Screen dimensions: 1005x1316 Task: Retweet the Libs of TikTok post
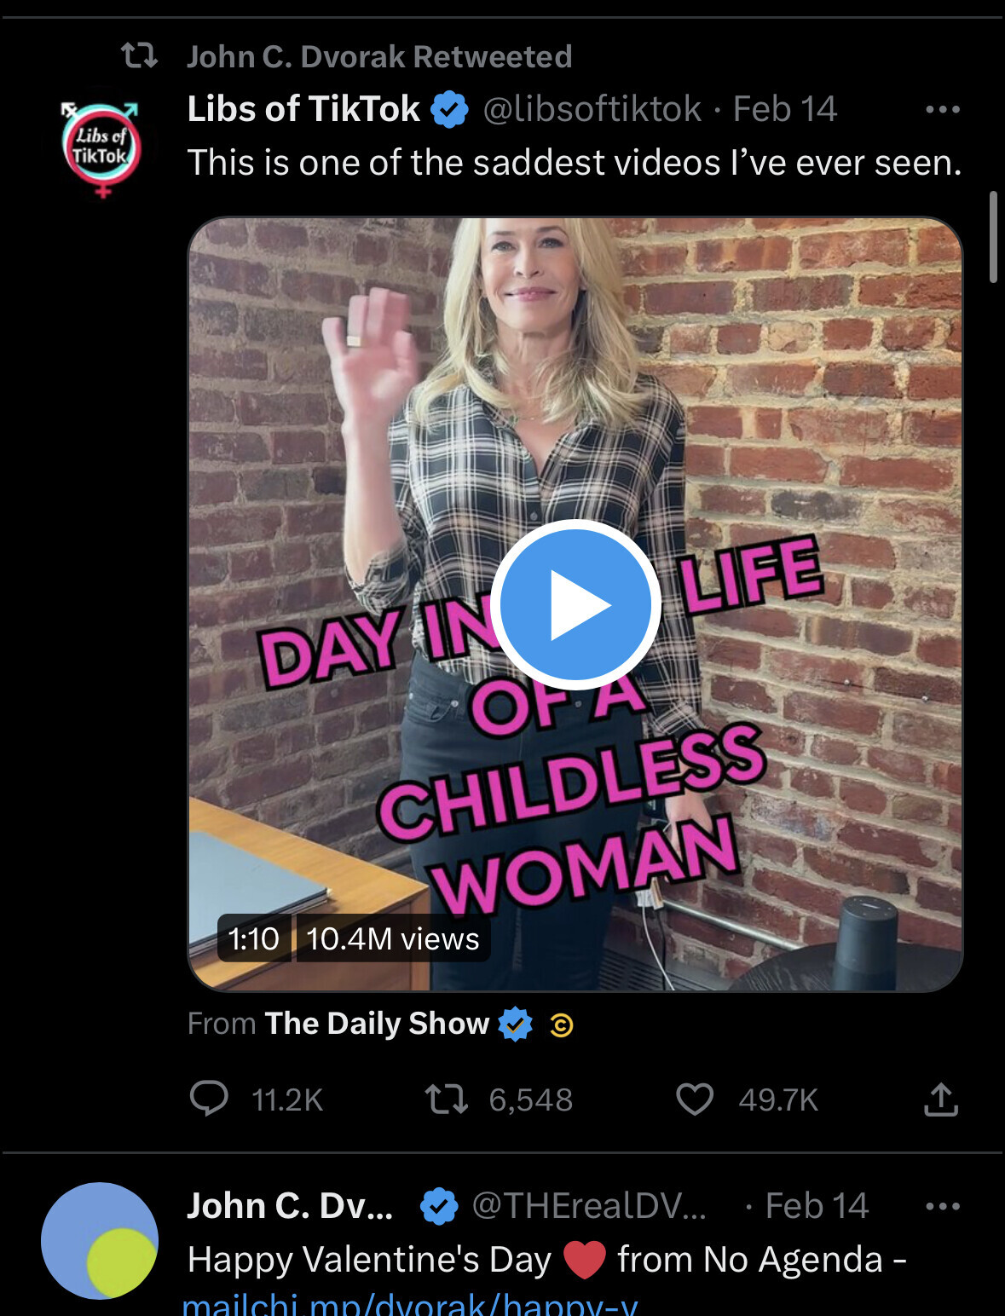(447, 1099)
